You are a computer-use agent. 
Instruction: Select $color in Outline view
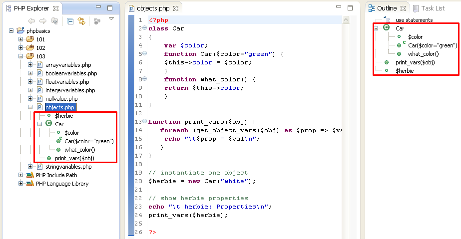click(415, 37)
